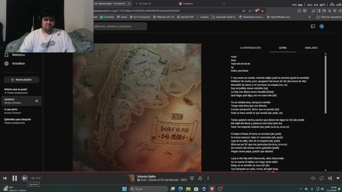342x192 pixels.
Task: Open Microsoft Edge from taskbar
Action: coord(181,189)
